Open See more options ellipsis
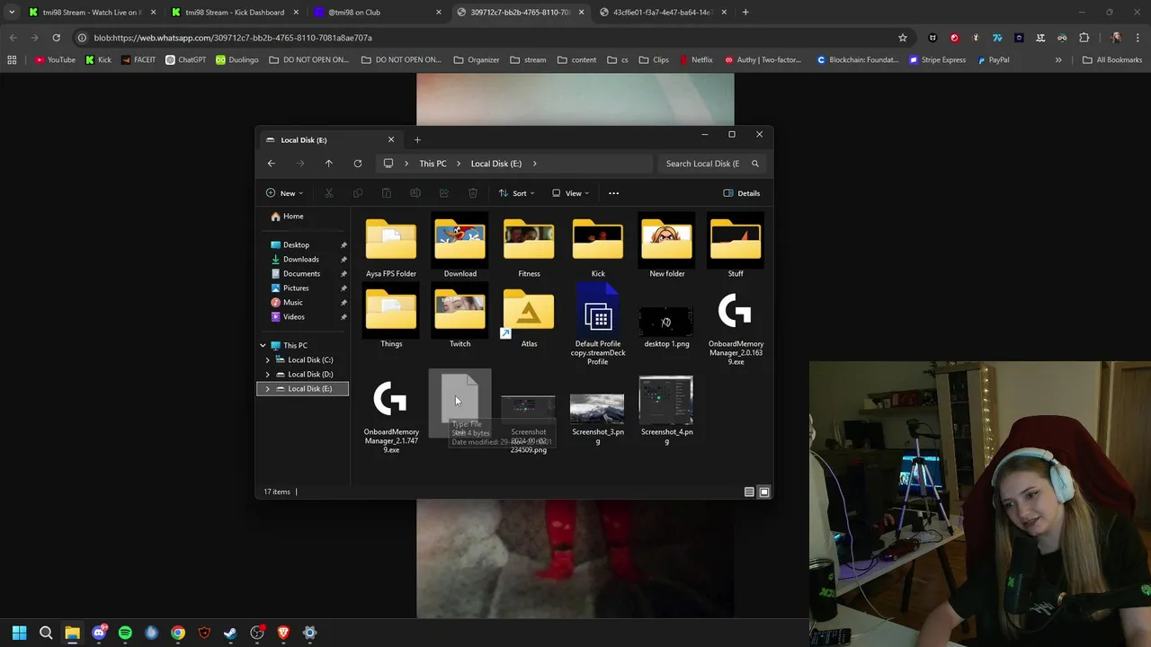This screenshot has height=647, width=1151. 614,193
